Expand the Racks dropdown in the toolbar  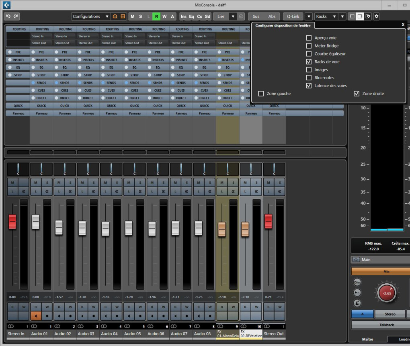[326, 16]
